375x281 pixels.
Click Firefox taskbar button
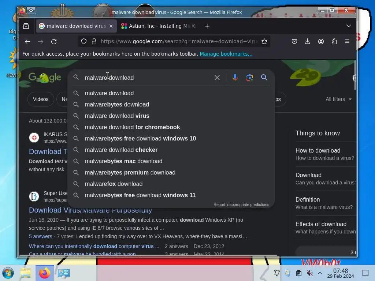[x=45, y=273]
